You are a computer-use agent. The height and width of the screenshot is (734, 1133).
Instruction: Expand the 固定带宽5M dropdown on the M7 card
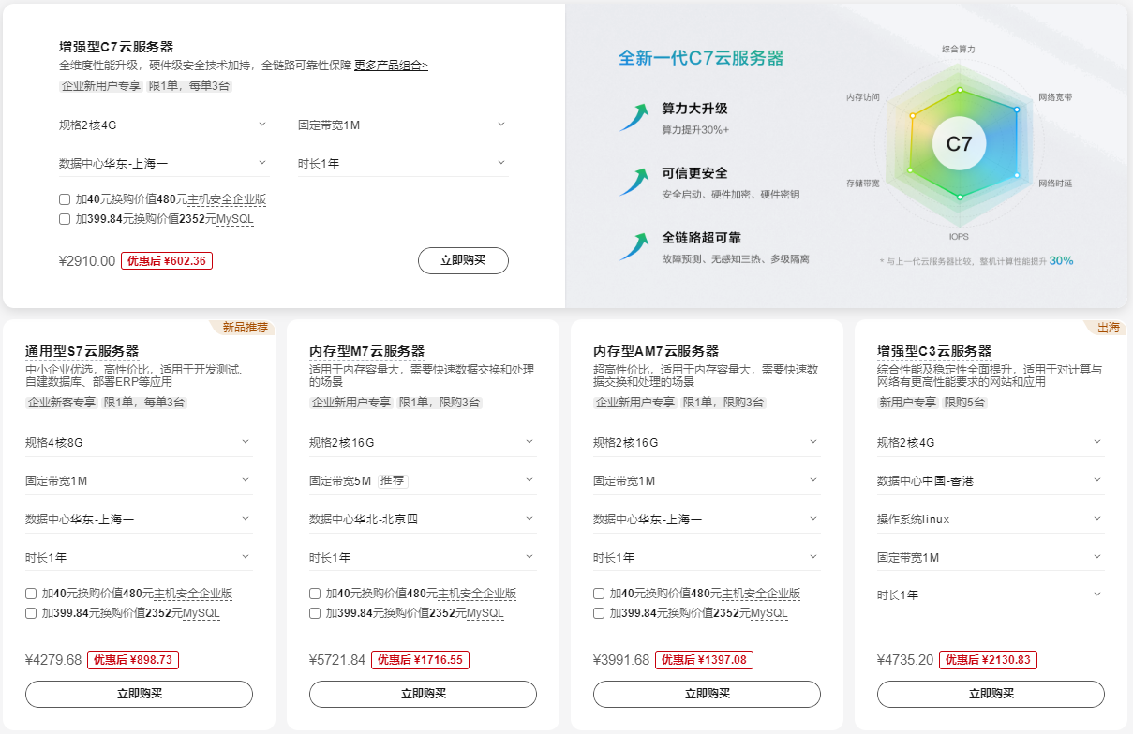pyautogui.click(x=423, y=478)
